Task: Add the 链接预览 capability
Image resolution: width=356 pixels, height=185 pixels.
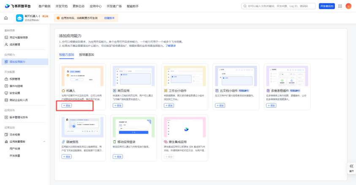Action: (67, 157)
